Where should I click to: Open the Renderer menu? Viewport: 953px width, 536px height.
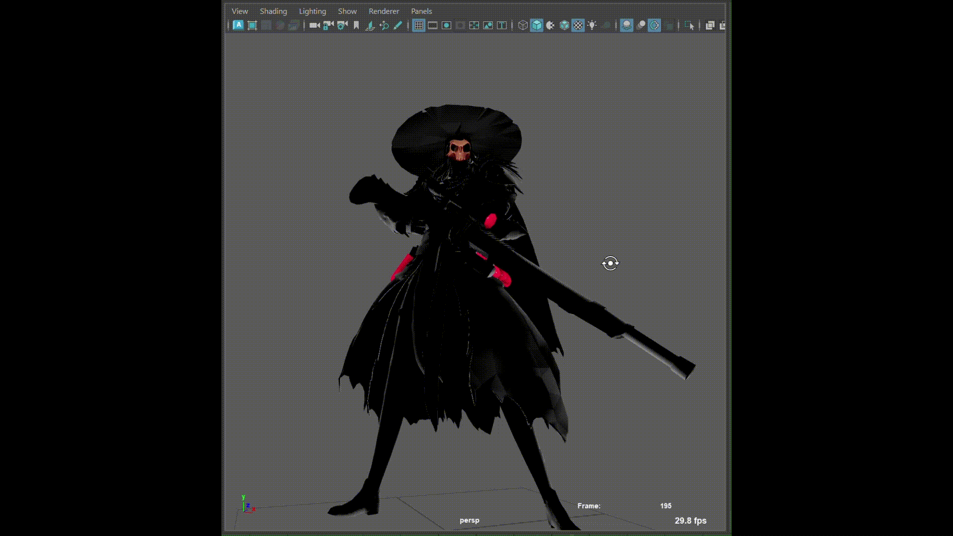(x=383, y=11)
